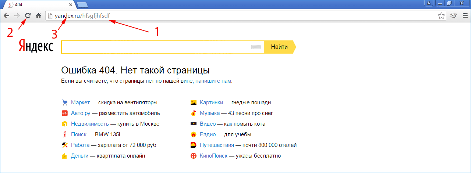Reload the page with the refresh icon
The height and width of the screenshot is (173, 471).
(27, 15)
